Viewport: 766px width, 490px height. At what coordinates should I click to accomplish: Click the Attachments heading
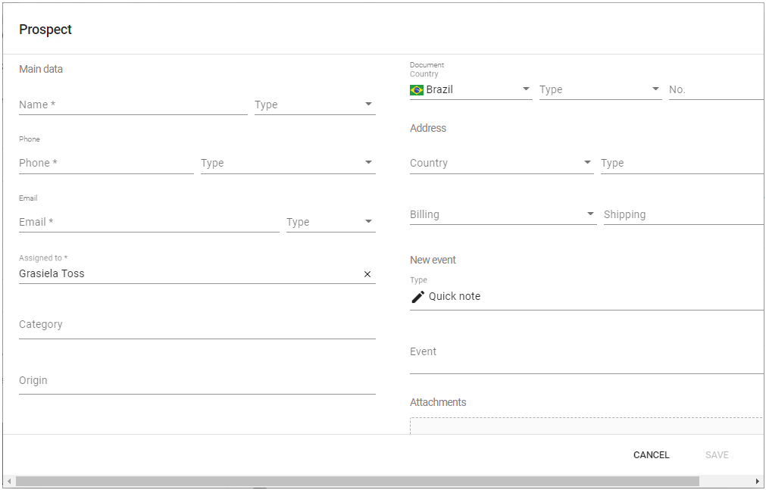[x=438, y=403]
